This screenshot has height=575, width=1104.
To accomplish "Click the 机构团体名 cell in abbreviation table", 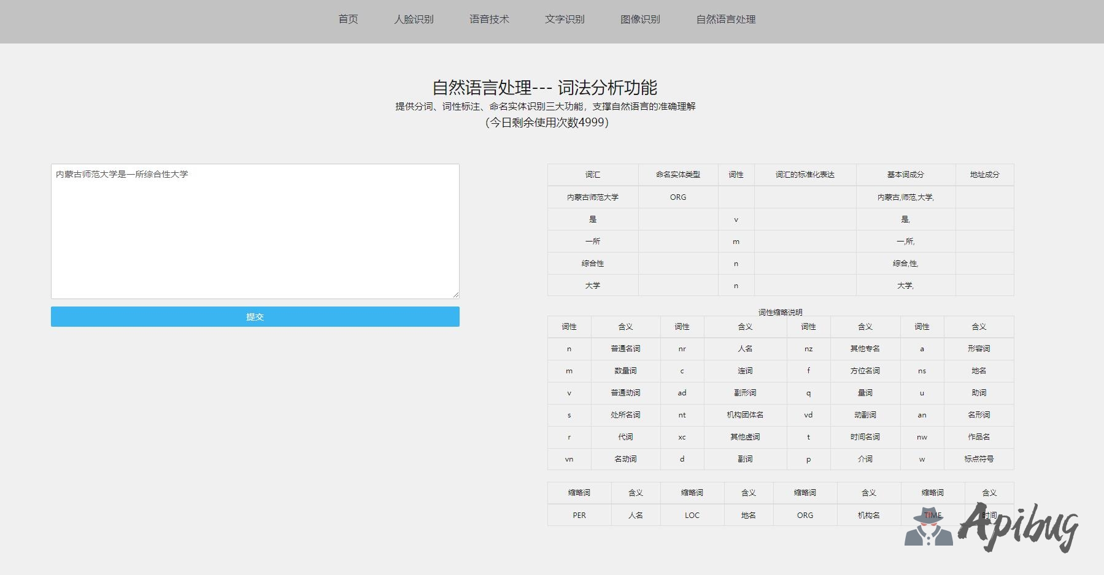I will pyautogui.click(x=745, y=415).
